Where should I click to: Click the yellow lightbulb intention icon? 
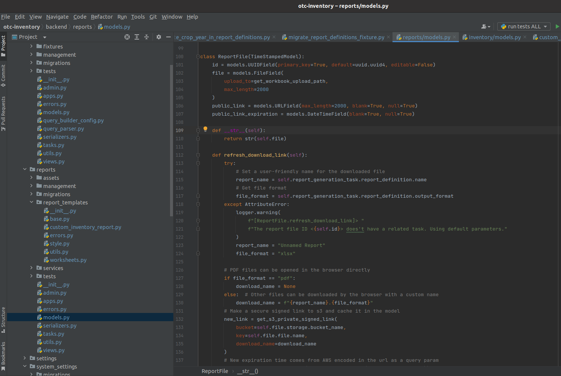coord(205,129)
